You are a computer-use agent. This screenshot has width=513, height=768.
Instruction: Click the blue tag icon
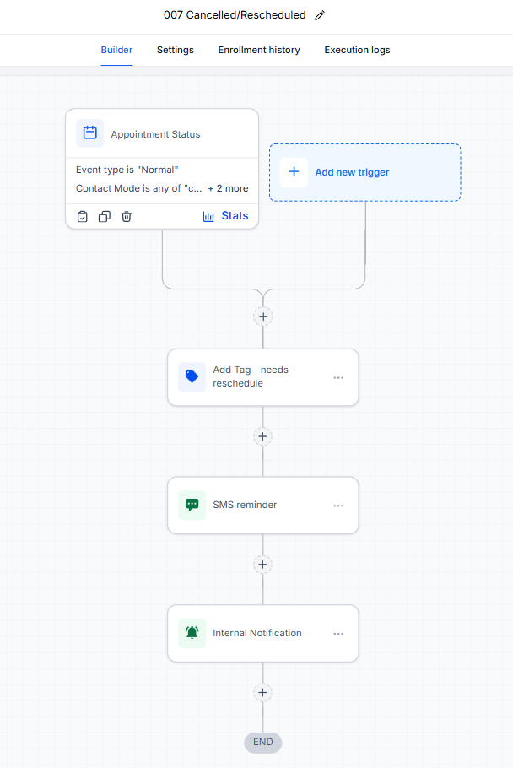click(192, 376)
